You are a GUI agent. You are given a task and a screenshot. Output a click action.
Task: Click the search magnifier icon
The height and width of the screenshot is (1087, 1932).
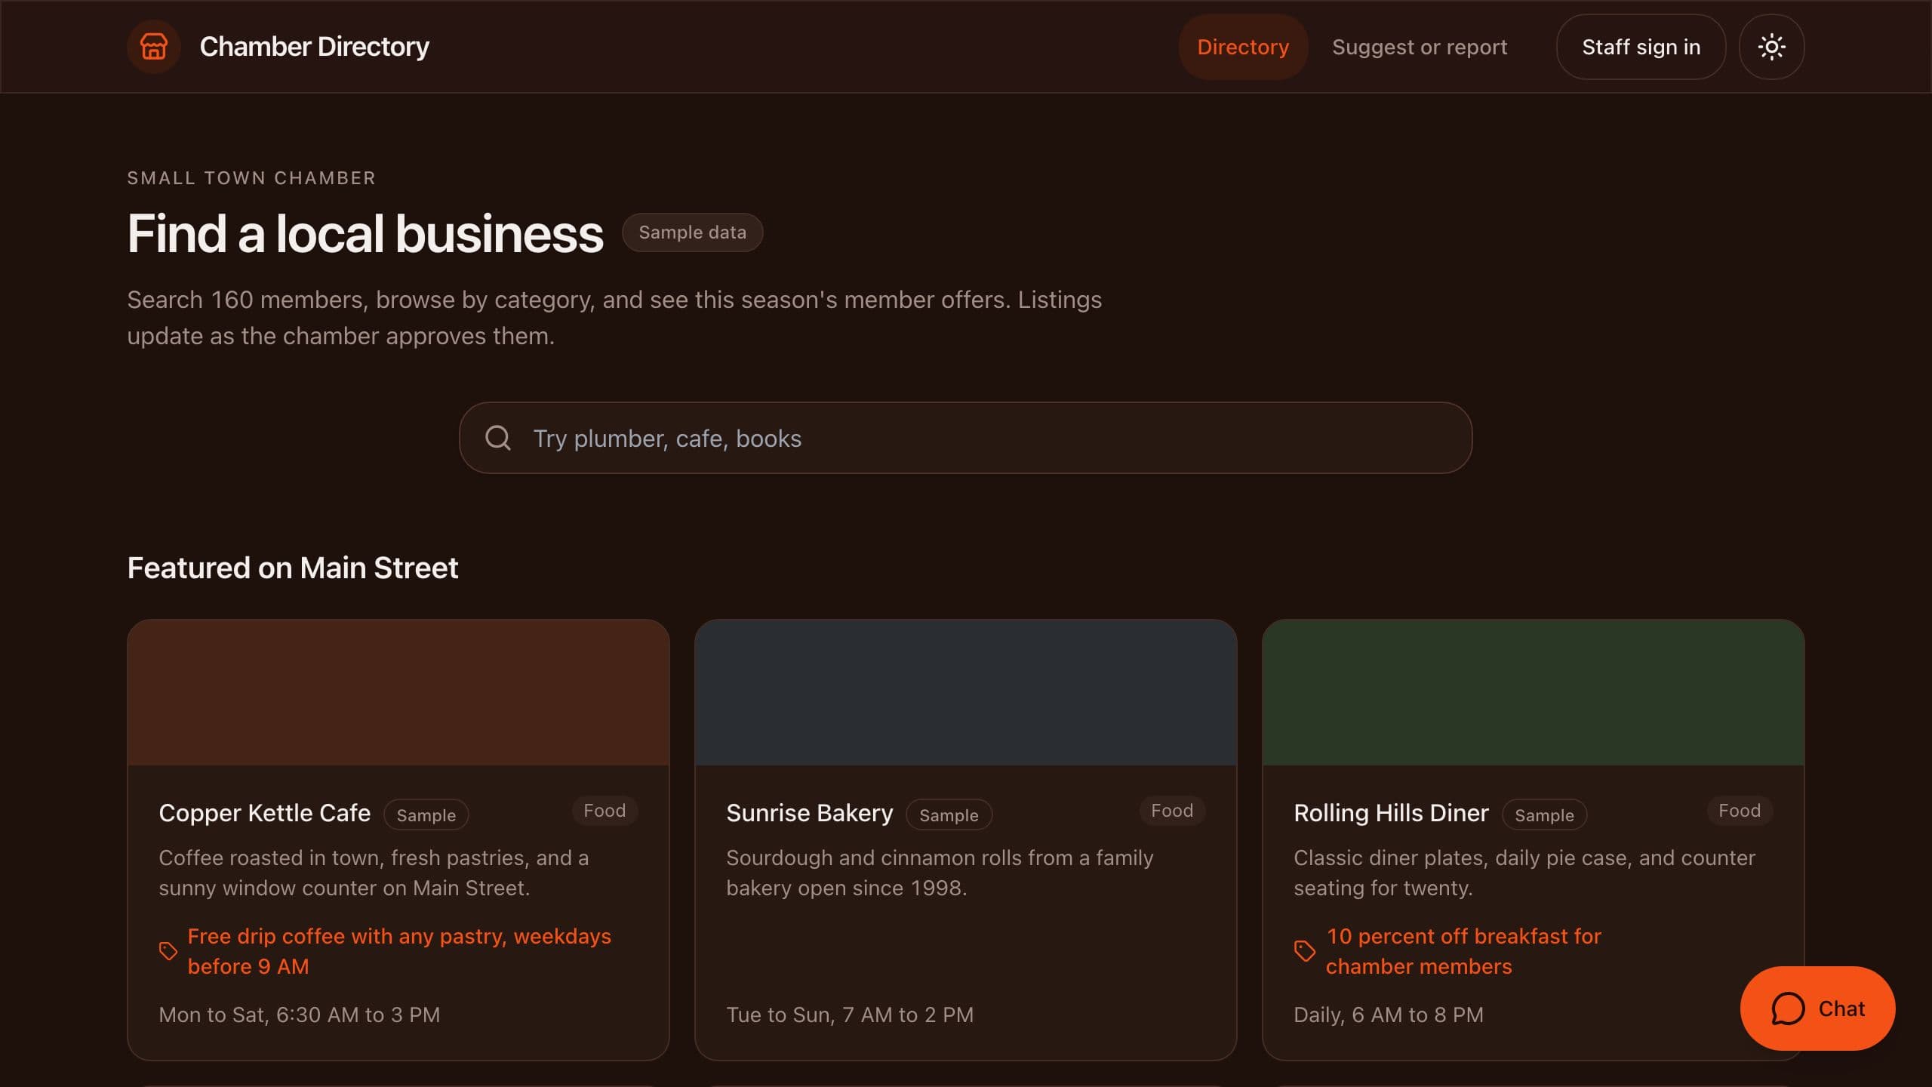[498, 438]
